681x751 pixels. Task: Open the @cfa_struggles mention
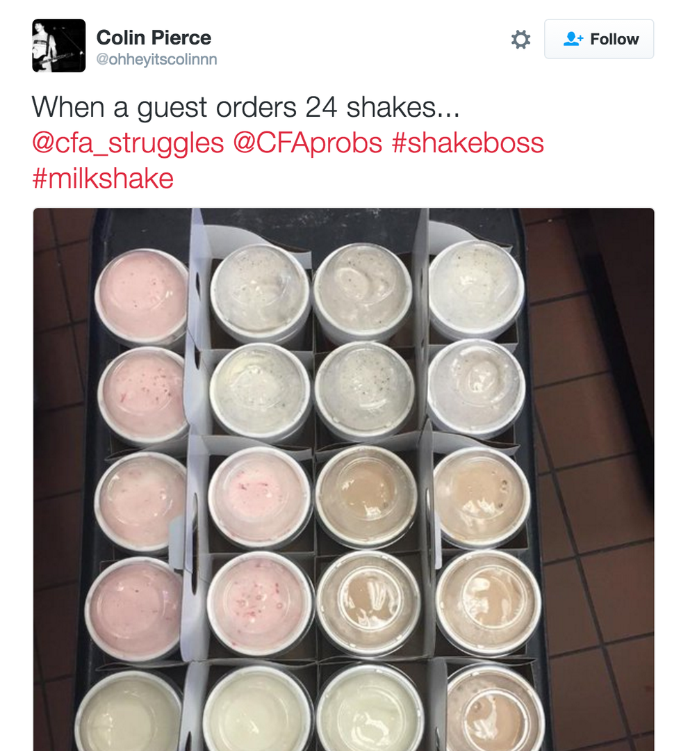(128, 143)
